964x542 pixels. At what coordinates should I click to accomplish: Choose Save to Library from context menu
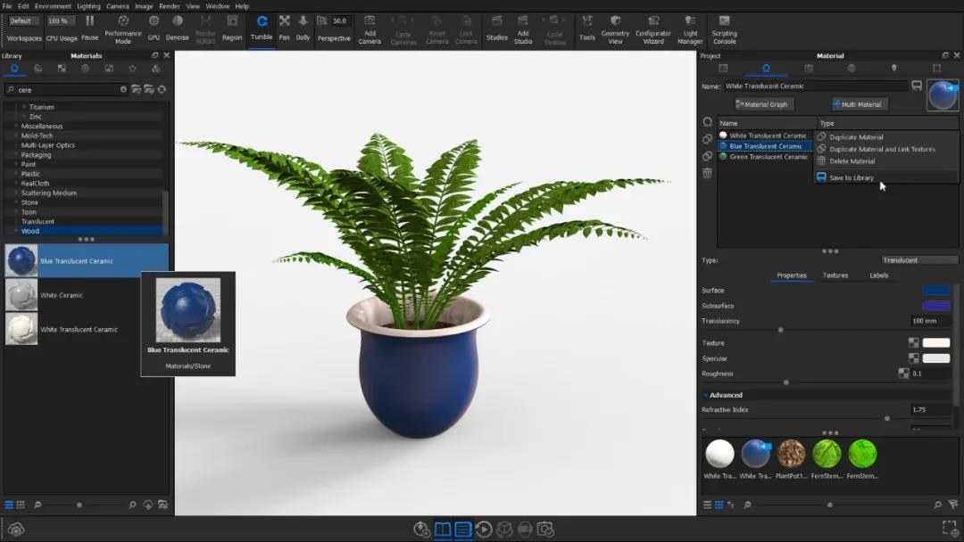coord(851,178)
